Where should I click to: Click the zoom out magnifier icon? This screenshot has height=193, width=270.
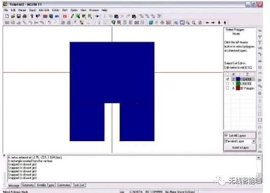pos(194,22)
